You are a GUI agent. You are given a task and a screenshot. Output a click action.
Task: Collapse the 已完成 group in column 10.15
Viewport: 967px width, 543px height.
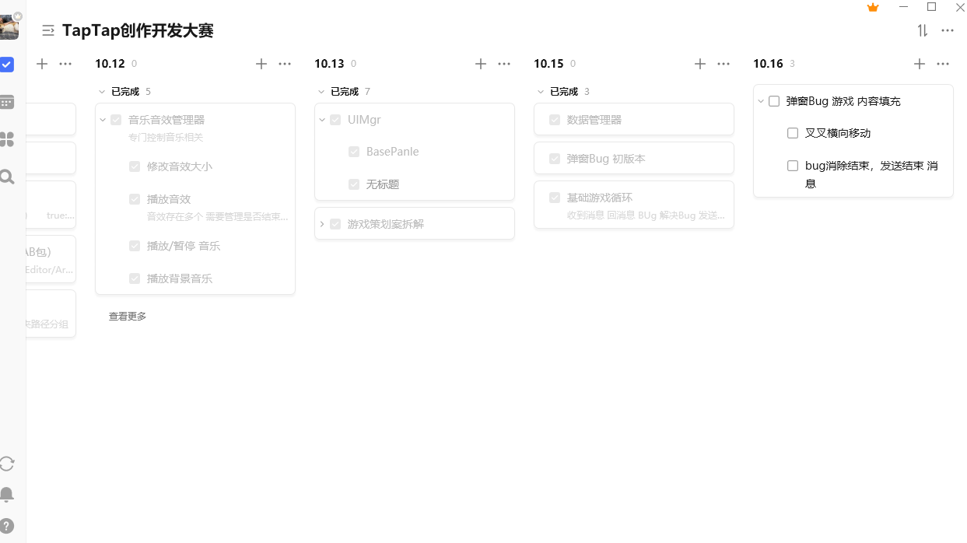click(541, 92)
